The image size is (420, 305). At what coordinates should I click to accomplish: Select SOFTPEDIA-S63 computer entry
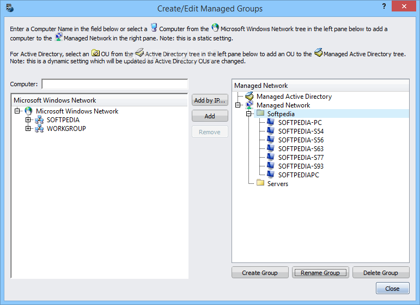[301, 149]
